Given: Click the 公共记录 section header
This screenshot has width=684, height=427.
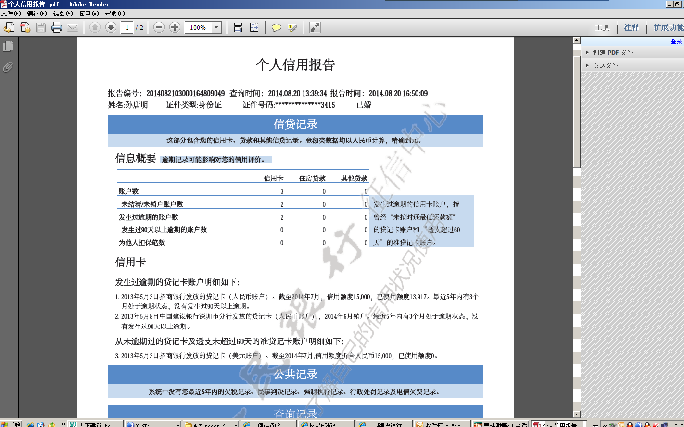Looking at the screenshot, I should pyautogui.click(x=295, y=374).
